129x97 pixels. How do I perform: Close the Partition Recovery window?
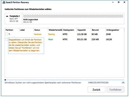[124, 2]
